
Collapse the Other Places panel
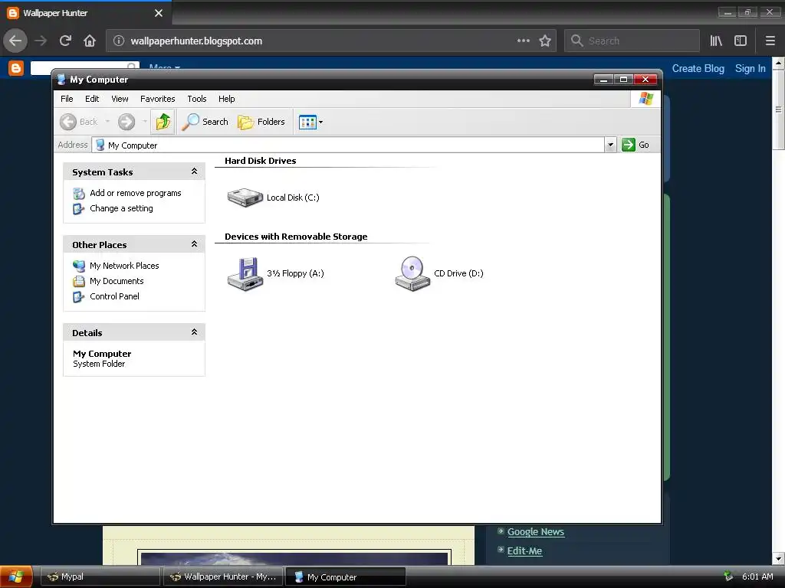pyautogui.click(x=194, y=244)
